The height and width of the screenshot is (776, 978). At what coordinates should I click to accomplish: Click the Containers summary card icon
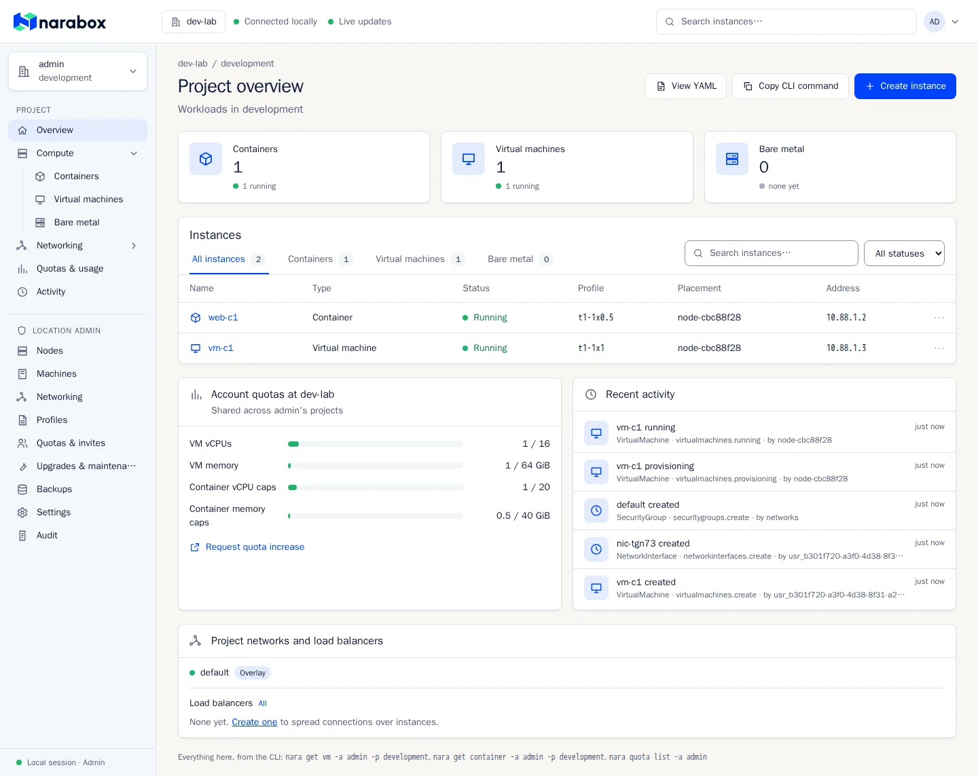(206, 159)
